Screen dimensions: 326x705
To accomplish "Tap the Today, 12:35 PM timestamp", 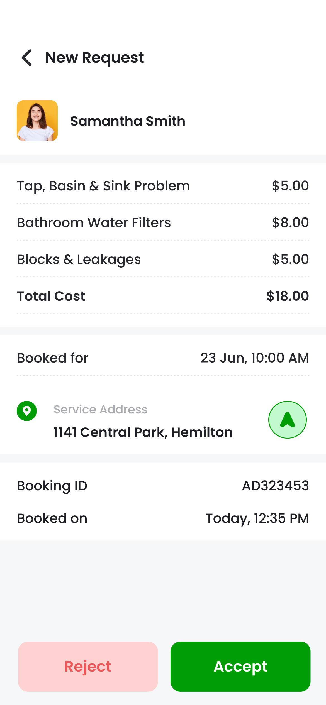I will pos(257,518).
